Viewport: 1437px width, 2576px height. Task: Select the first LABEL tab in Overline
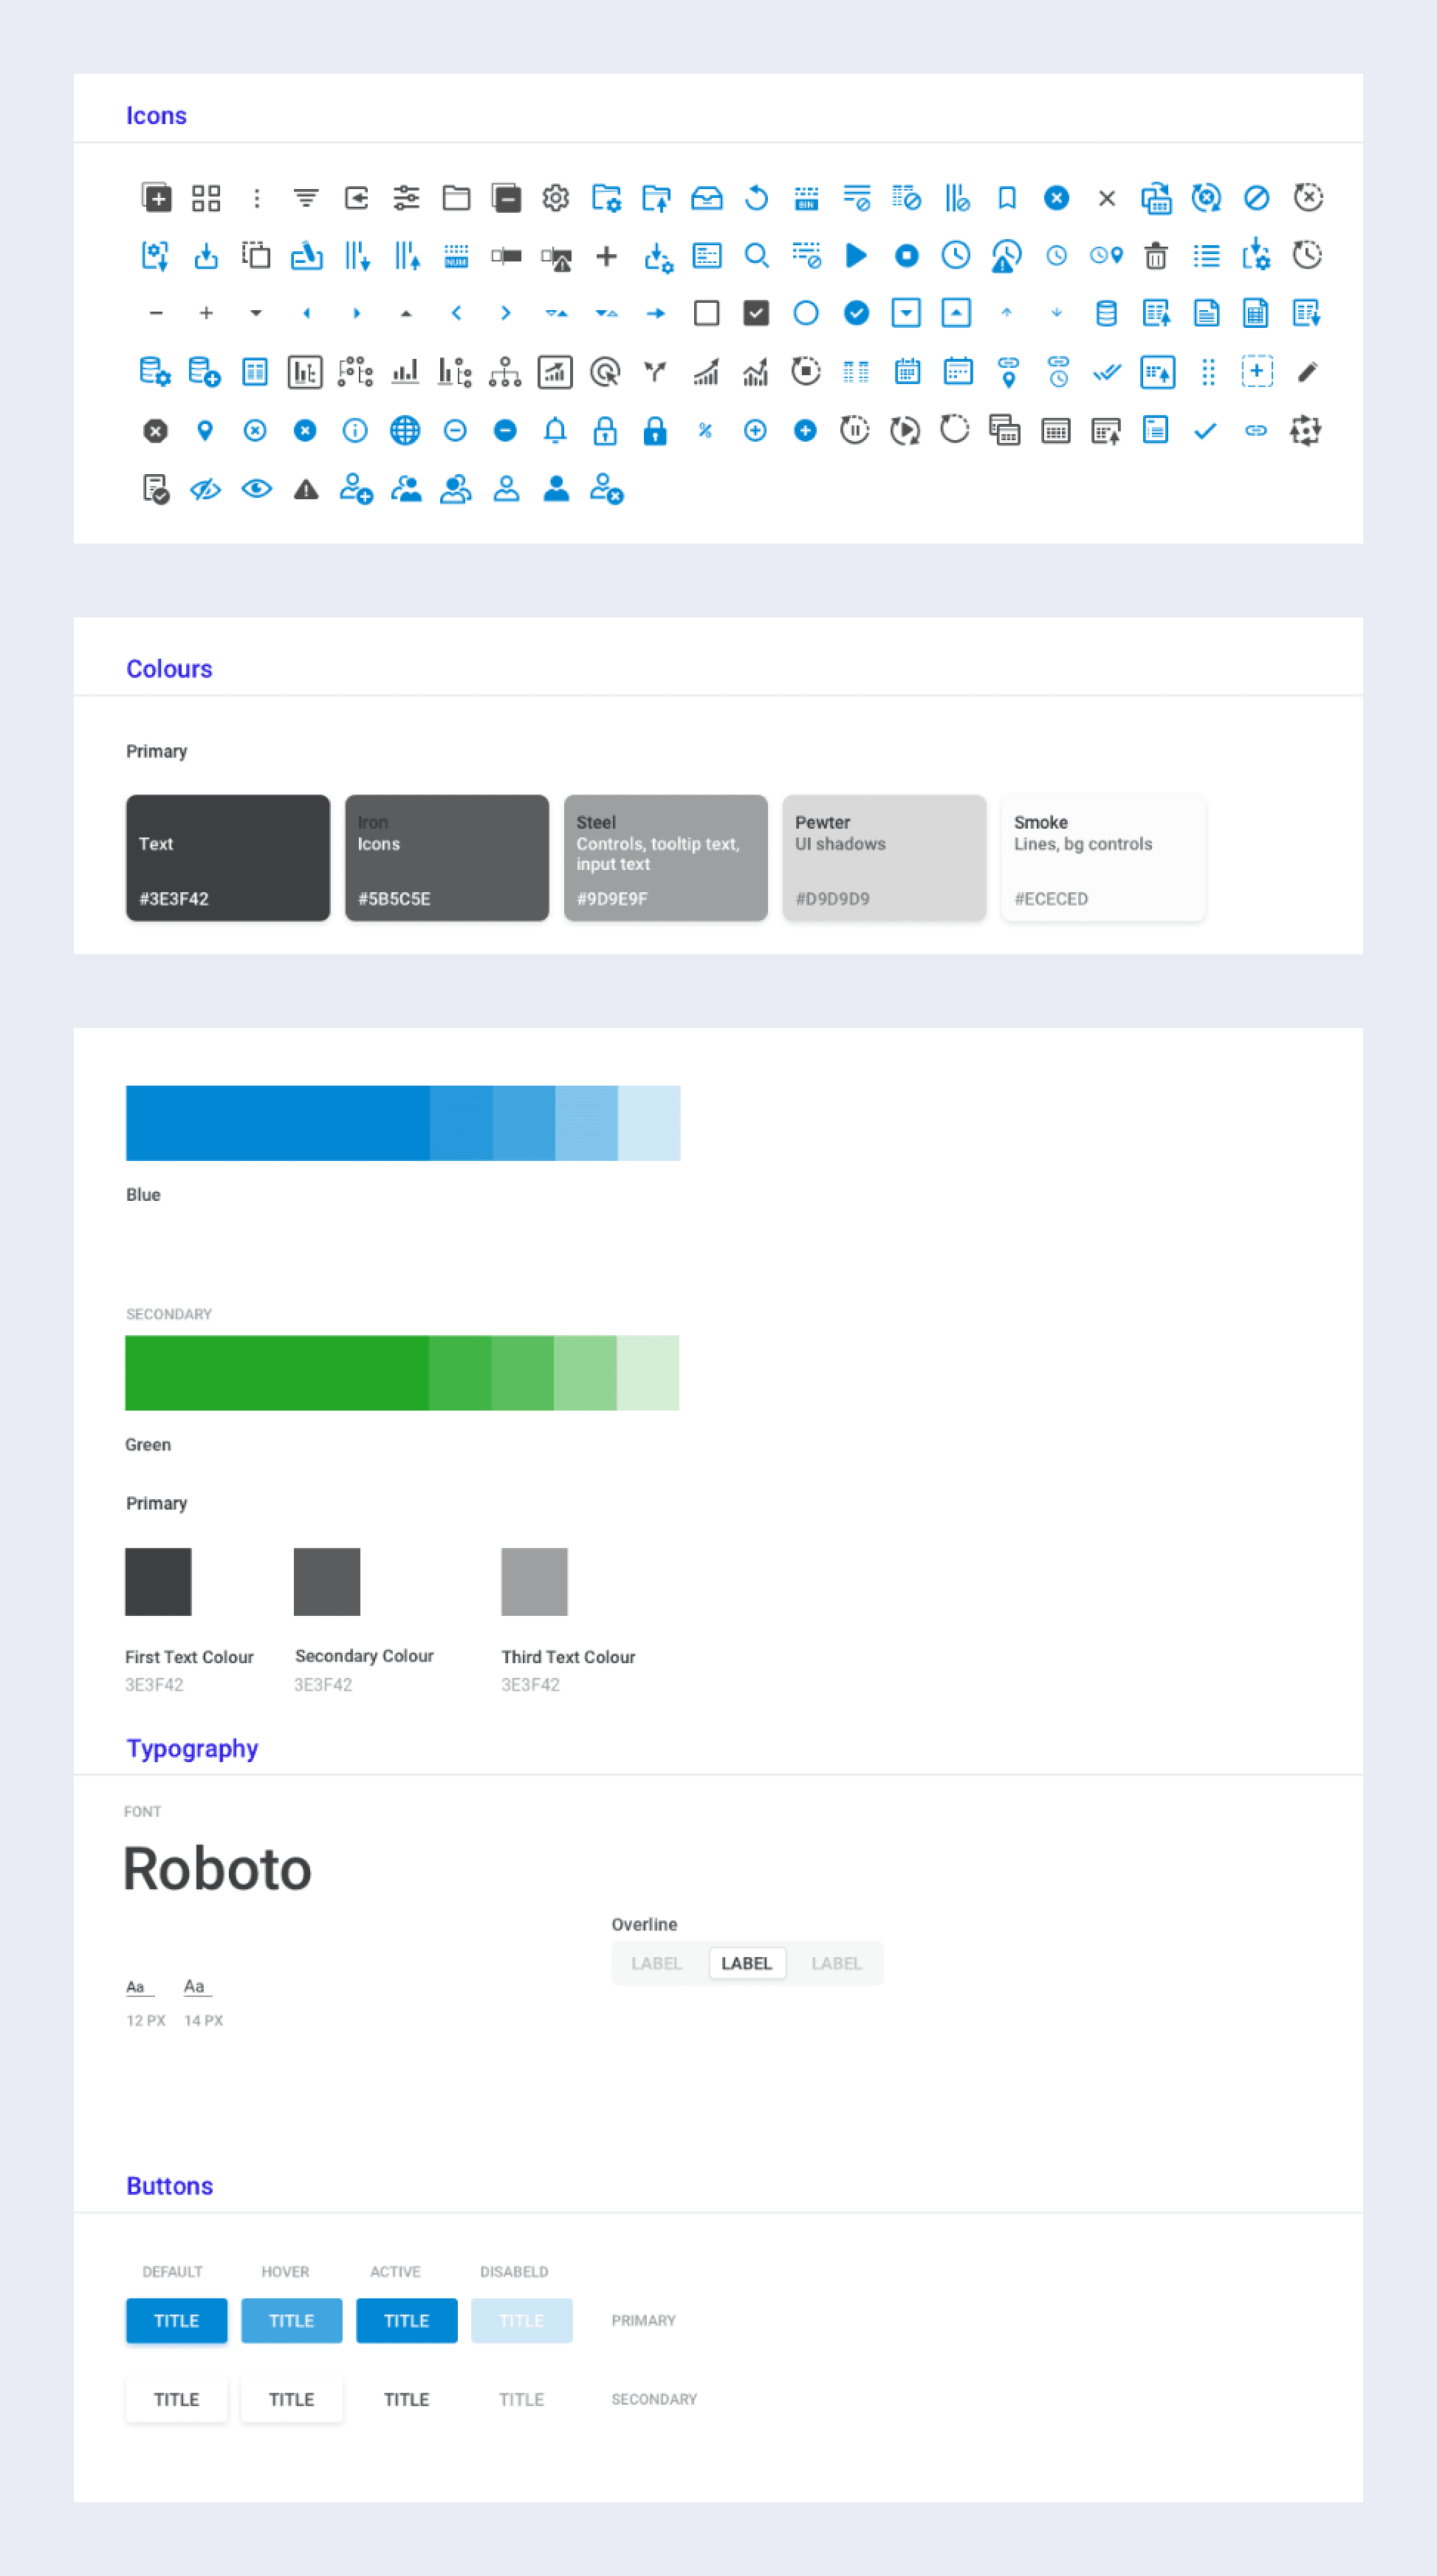[657, 1963]
